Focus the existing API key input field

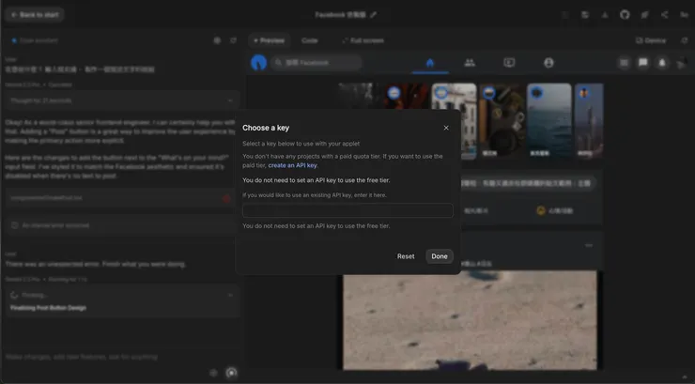click(347, 211)
